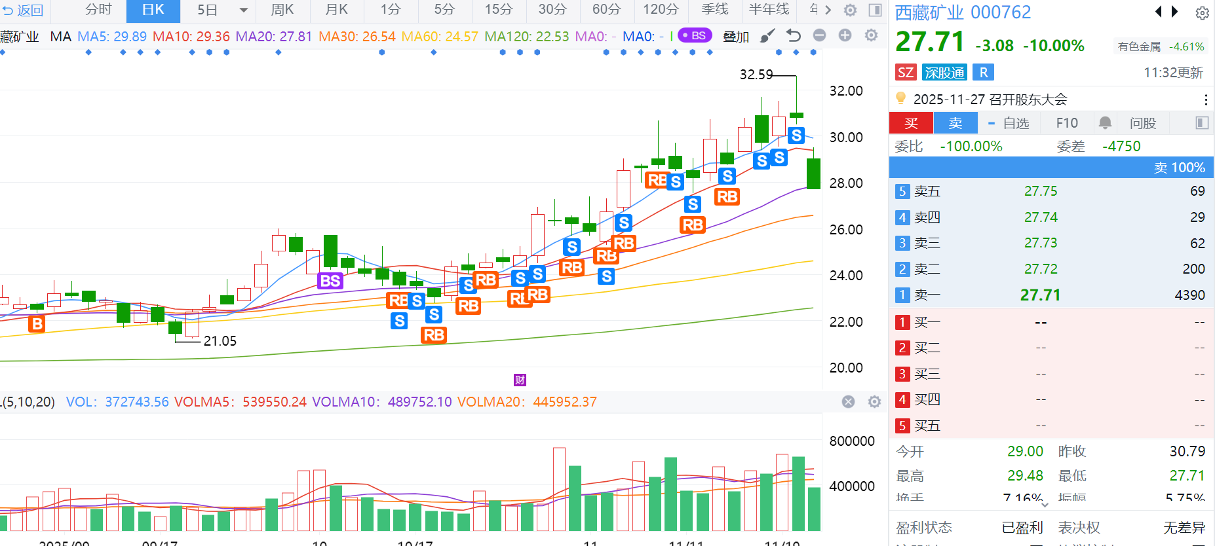
Task: Click the 财 financial marker on chart
Action: (520, 380)
